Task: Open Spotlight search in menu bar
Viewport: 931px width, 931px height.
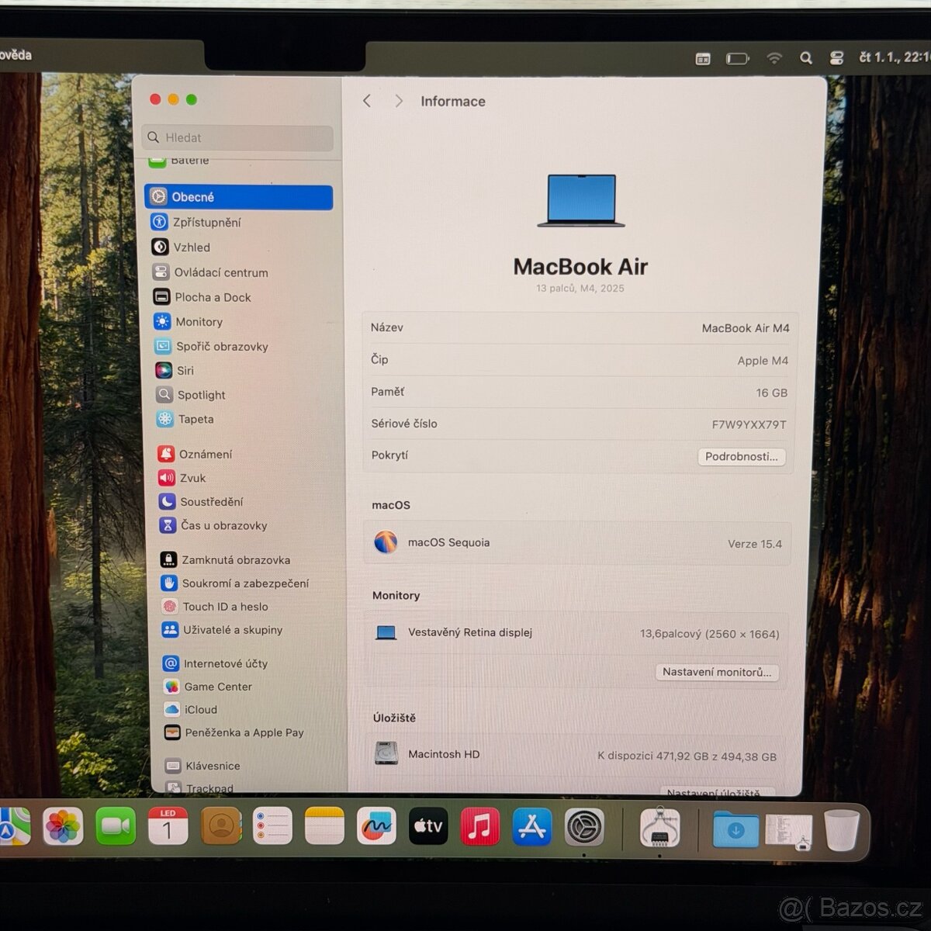Action: (806, 58)
